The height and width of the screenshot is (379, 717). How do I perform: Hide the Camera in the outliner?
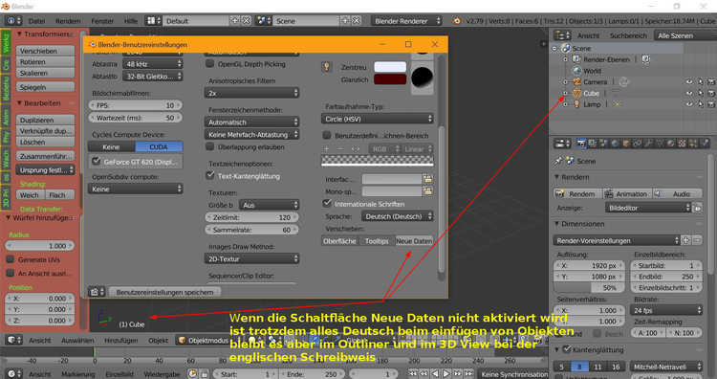pyautogui.click(x=689, y=82)
